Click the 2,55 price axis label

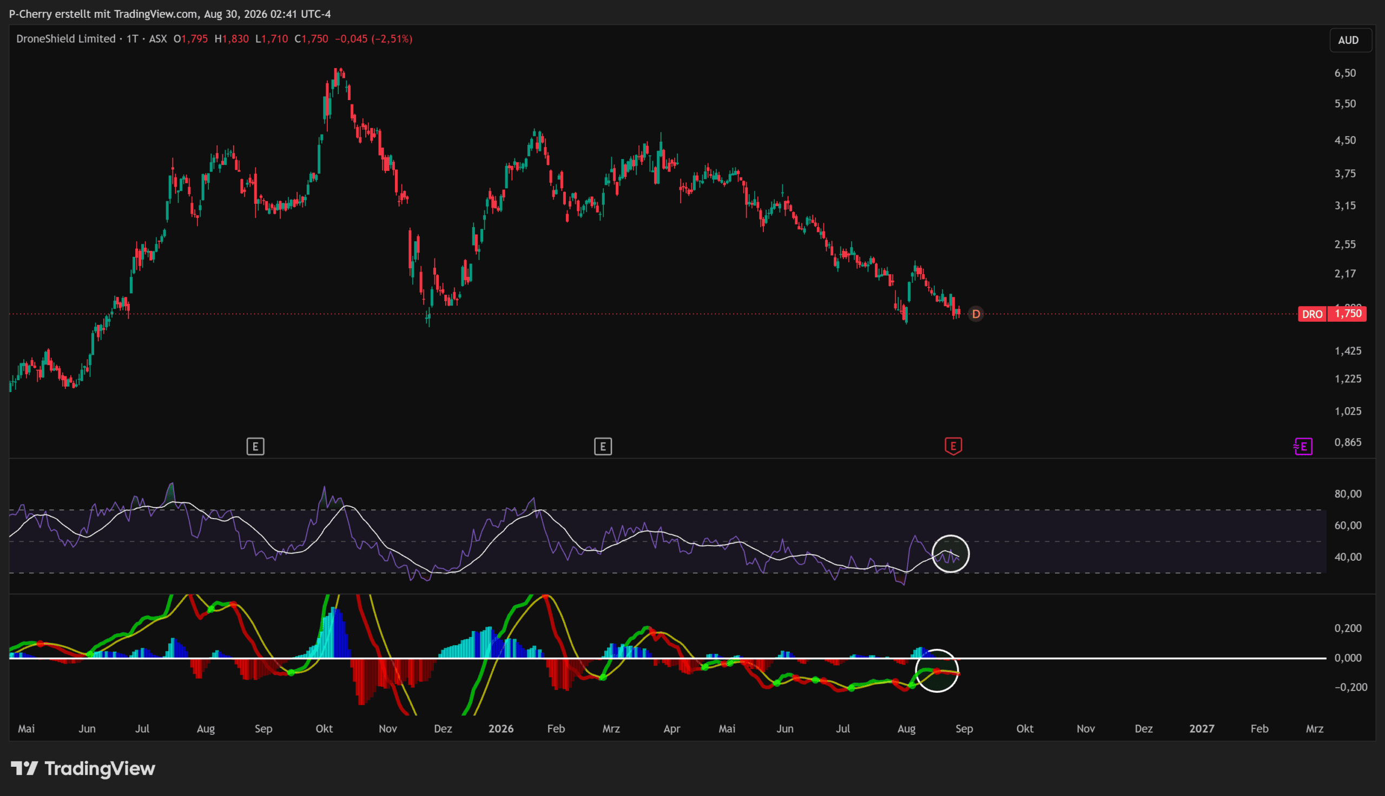click(x=1345, y=244)
